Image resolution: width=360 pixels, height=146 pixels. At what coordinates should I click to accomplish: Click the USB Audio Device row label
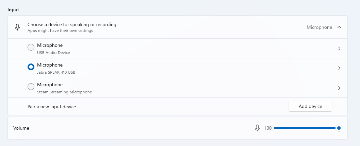click(53, 53)
